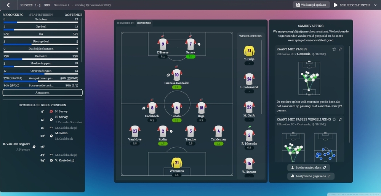Viewport: 381px width, 196px height.
Task: Click the Aanpassen button
Action: [x=43, y=92]
